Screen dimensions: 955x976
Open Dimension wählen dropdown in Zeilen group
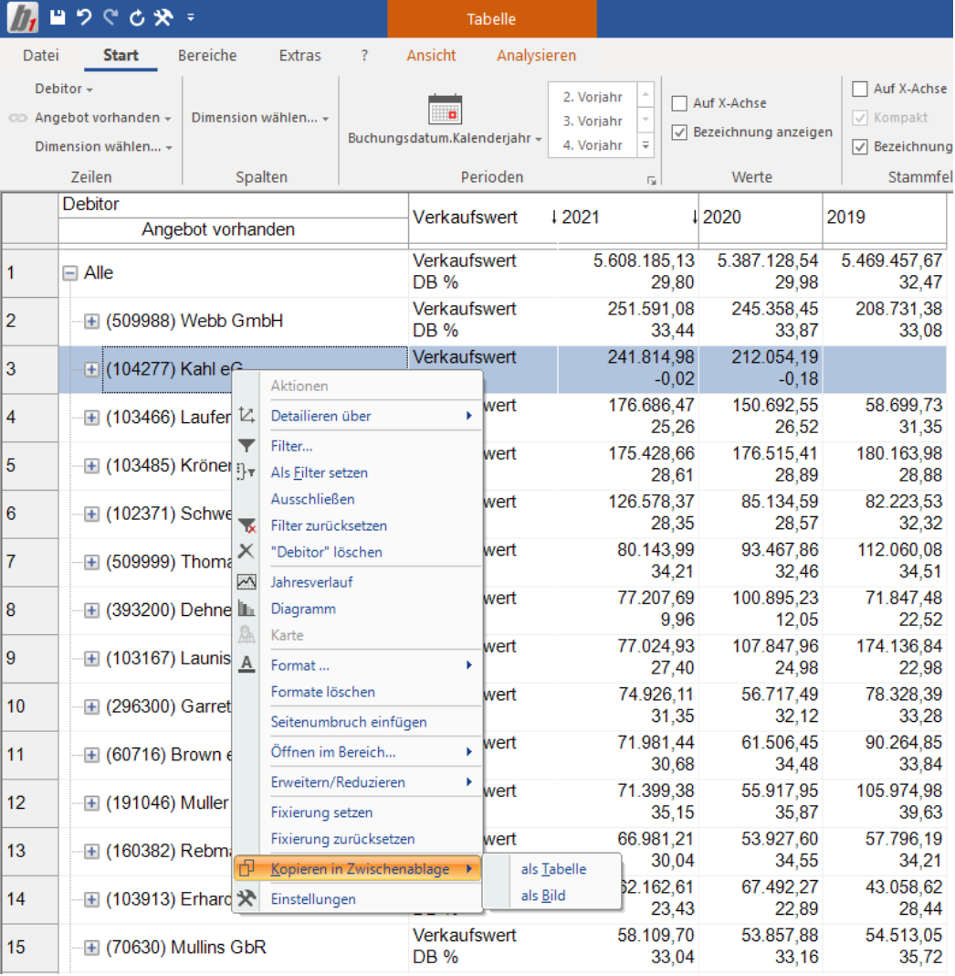[x=104, y=147]
